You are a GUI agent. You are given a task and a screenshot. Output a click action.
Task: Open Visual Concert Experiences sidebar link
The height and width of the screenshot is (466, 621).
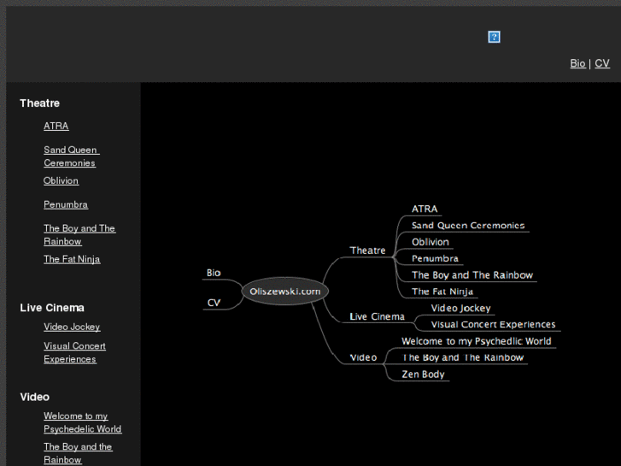pyautogui.click(x=75, y=352)
